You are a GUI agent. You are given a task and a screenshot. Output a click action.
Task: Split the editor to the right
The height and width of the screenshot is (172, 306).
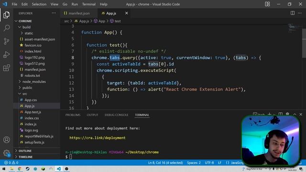pos(292,13)
